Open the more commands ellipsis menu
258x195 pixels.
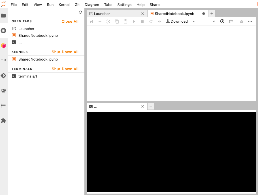coord(250,21)
